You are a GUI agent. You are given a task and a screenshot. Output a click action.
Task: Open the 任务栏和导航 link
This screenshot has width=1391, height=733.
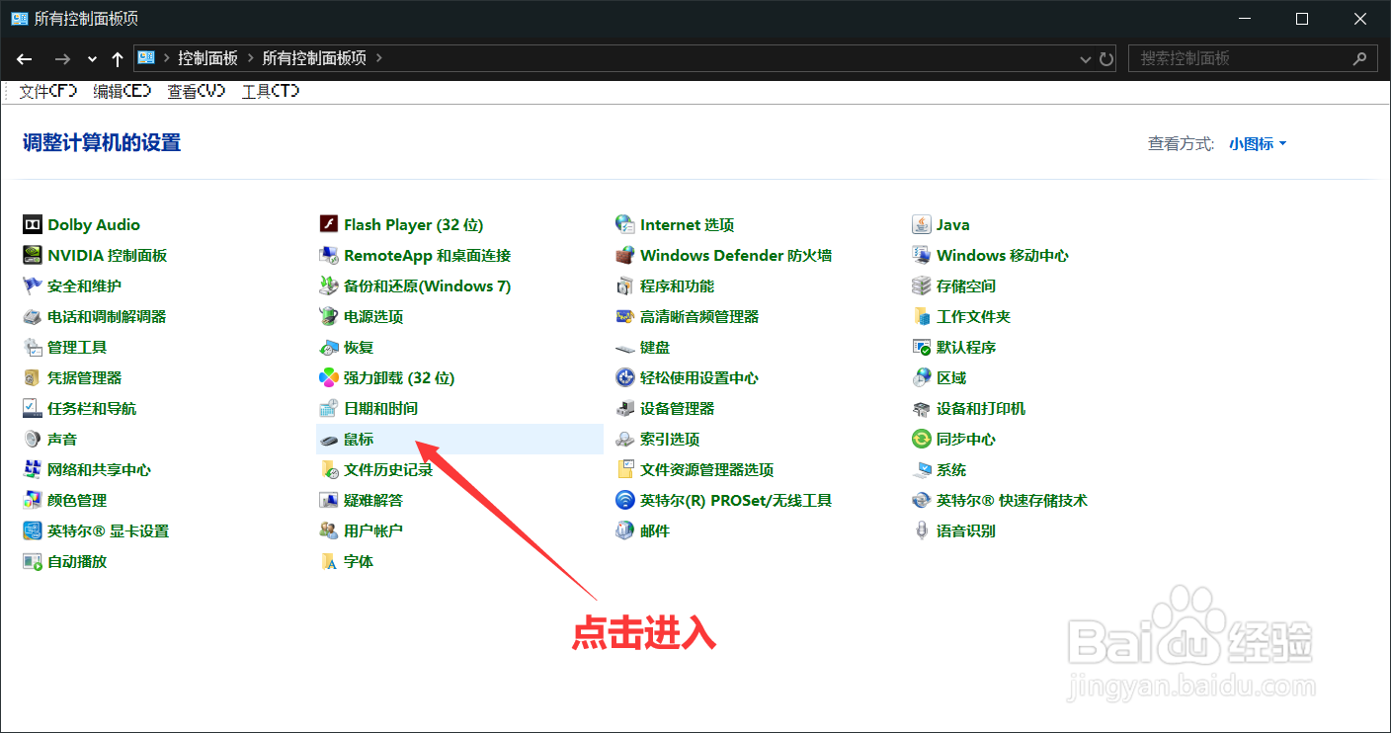[x=92, y=408]
